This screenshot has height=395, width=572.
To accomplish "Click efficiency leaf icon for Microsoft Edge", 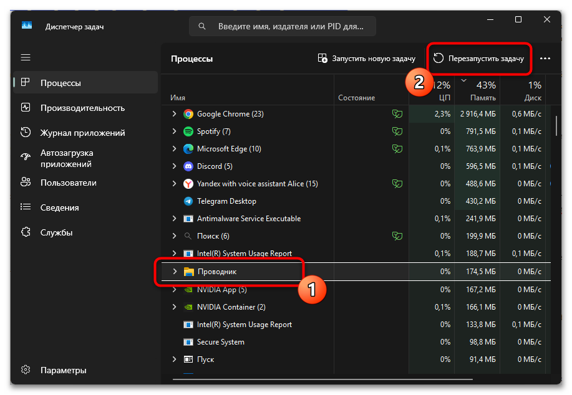I will (397, 149).
